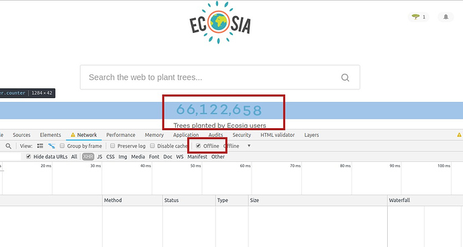Screen dimensions: 463x247
Task: Click the 66,122,658 tree counter number
Action: point(219,109)
